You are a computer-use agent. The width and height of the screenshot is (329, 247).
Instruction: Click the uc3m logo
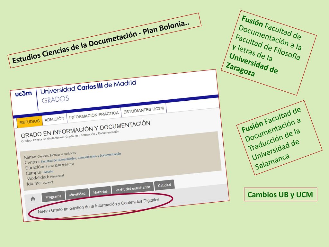pos(23,93)
